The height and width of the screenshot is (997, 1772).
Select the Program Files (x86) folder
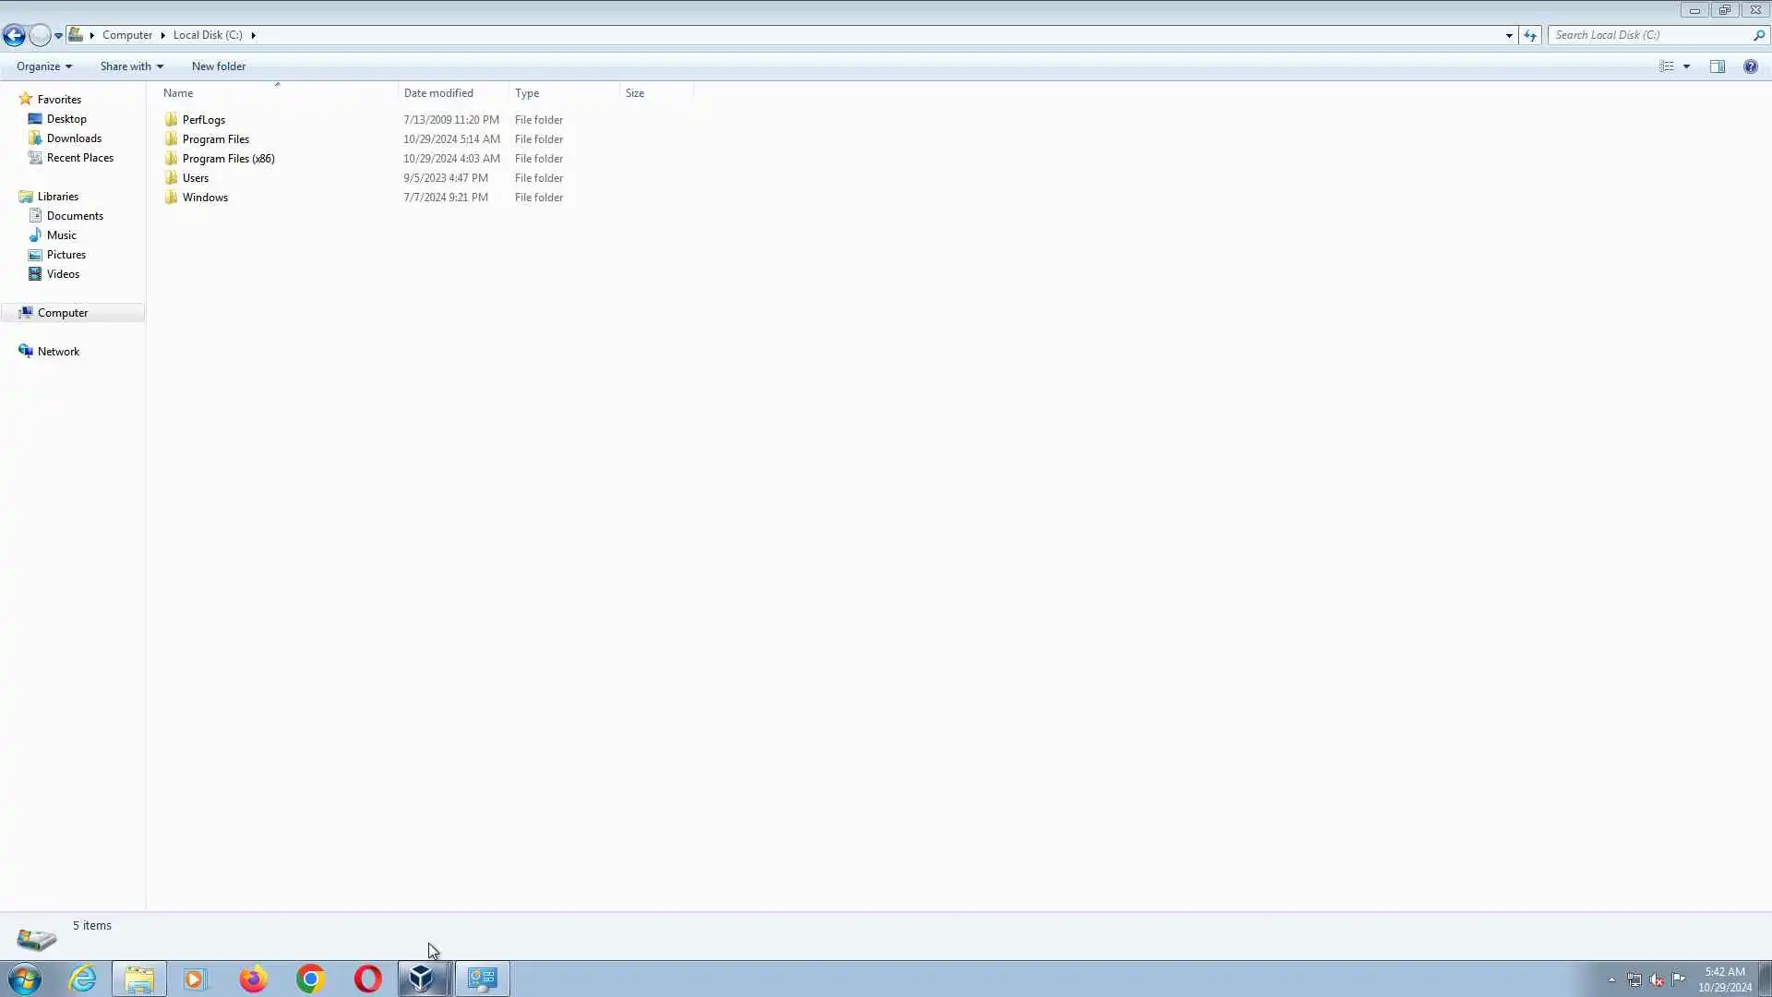228,159
